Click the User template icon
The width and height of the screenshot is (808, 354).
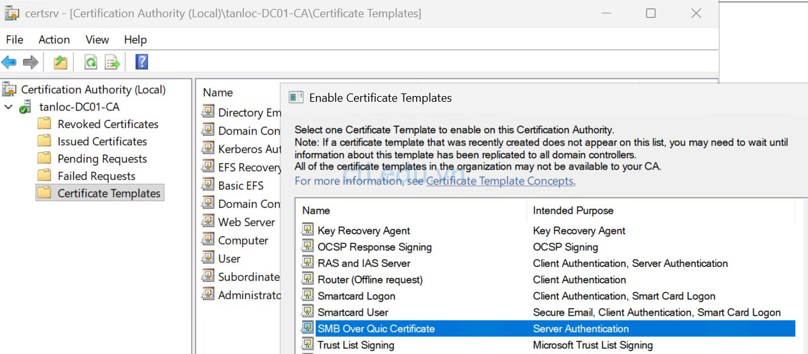pyautogui.click(x=207, y=258)
